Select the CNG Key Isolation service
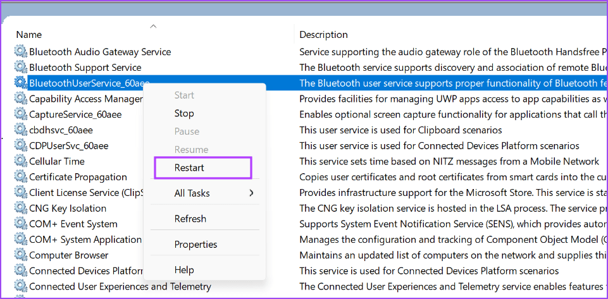The image size is (608, 299). pyautogui.click(x=68, y=209)
